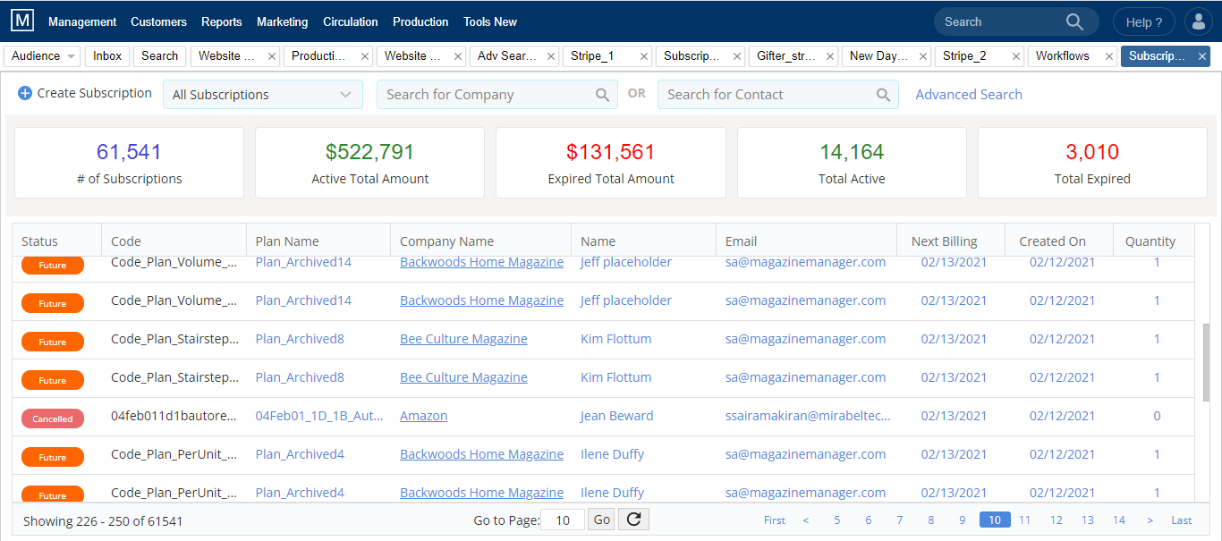Click the Expired Total Amount card
Viewport: 1222px width, 541px height.
611,163
